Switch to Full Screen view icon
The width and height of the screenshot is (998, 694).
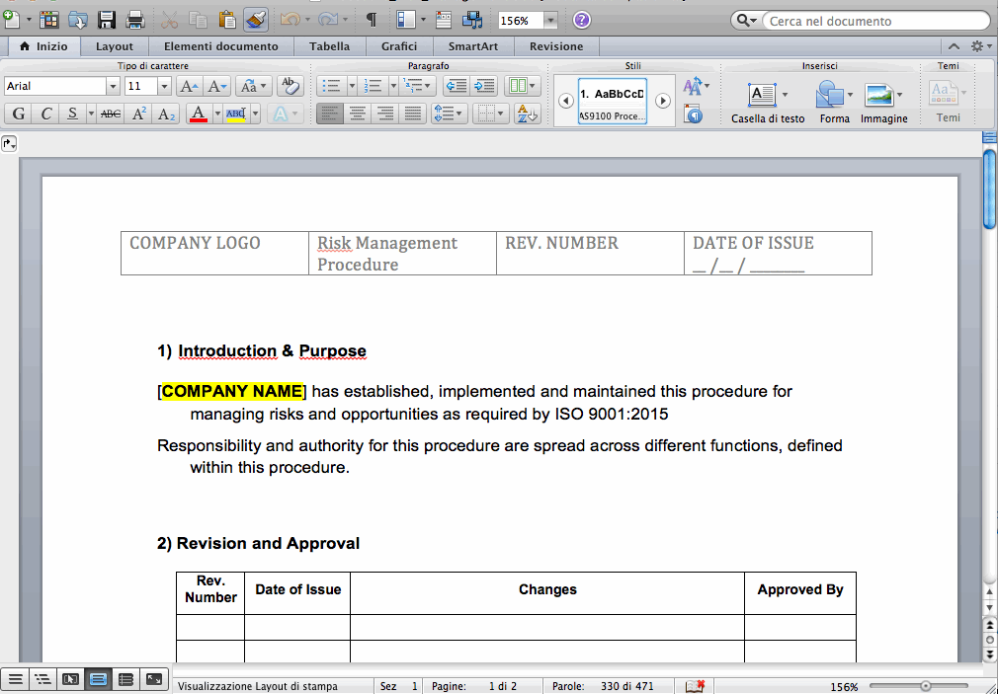click(x=154, y=679)
